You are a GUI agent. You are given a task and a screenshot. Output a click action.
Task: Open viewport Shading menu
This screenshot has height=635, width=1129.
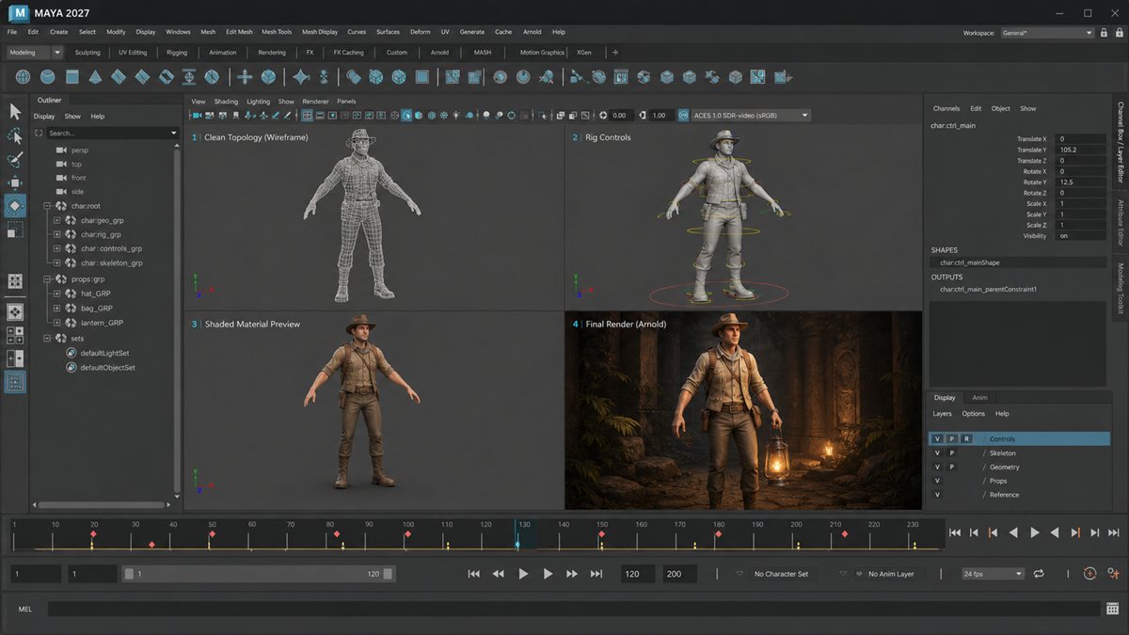(226, 102)
